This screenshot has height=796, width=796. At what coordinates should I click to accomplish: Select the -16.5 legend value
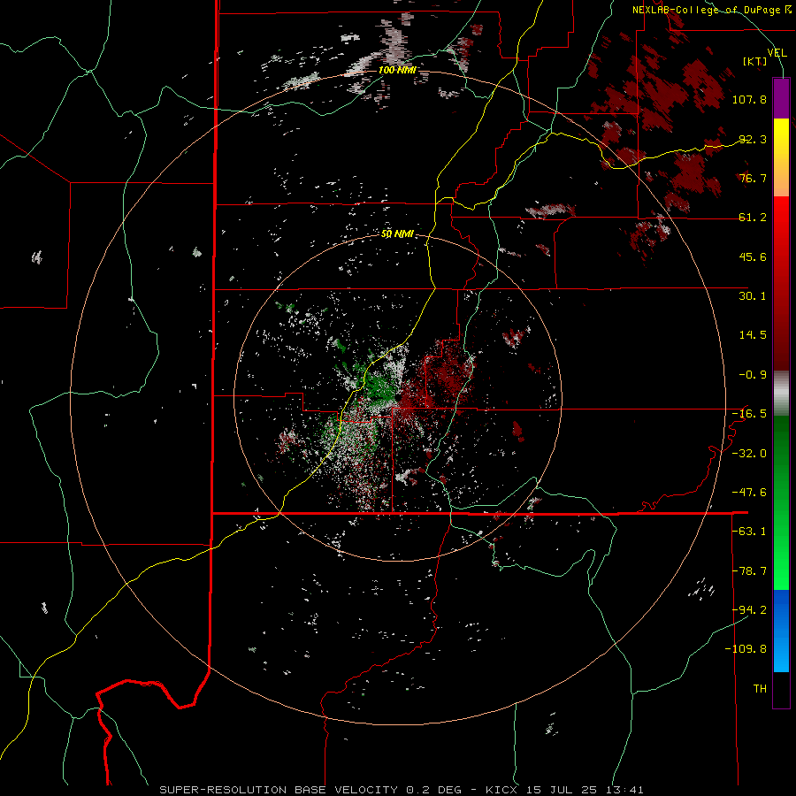[749, 414]
